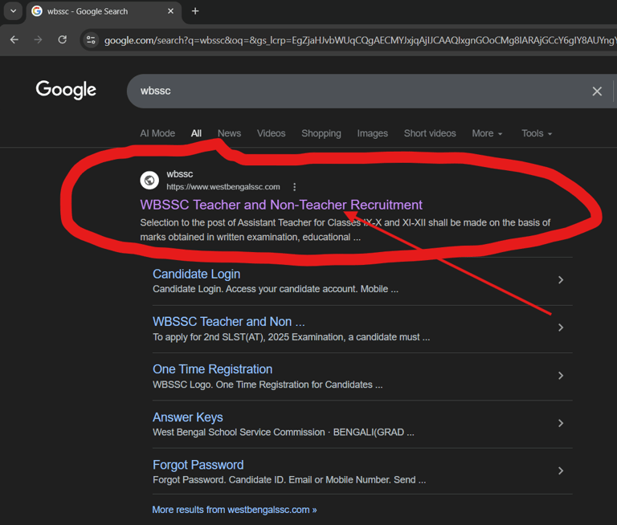Open a new browser tab with plus icon

pos(195,11)
